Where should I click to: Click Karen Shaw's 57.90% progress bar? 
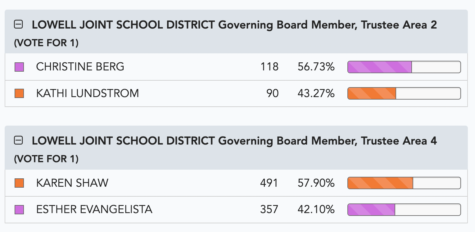click(404, 183)
